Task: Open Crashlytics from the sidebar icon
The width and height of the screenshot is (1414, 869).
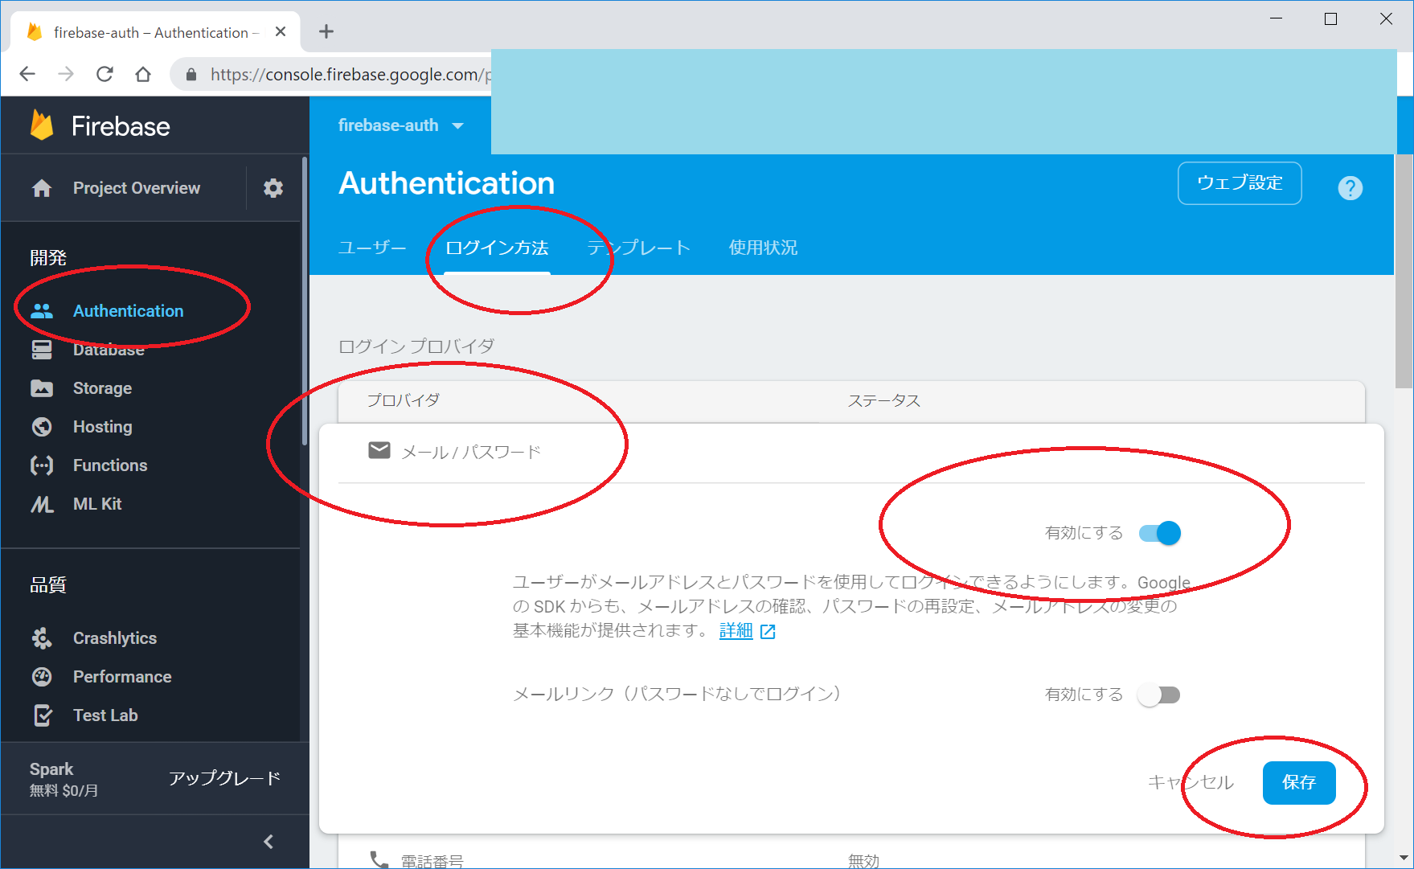Action: pos(42,638)
